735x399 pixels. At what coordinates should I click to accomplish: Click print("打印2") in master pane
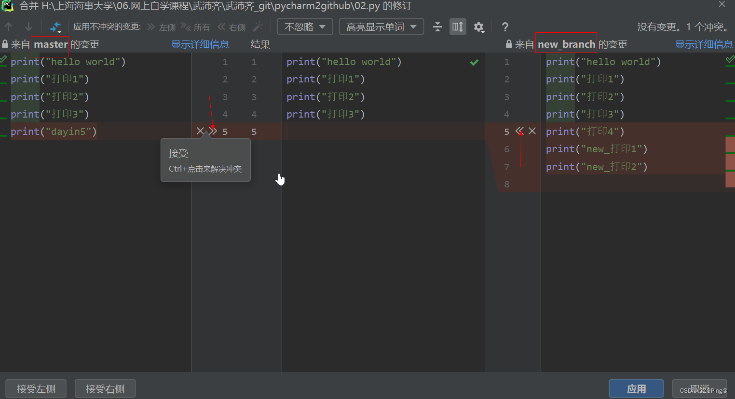click(x=50, y=97)
